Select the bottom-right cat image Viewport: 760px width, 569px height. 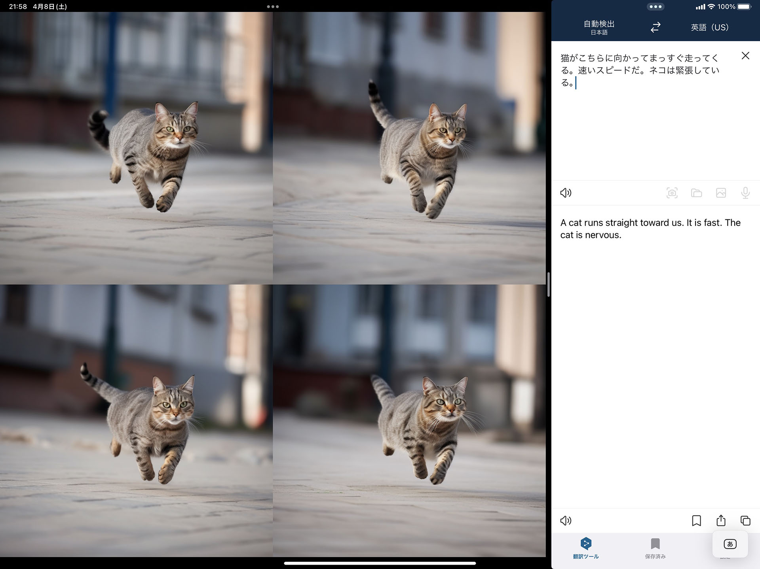click(x=409, y=421)
